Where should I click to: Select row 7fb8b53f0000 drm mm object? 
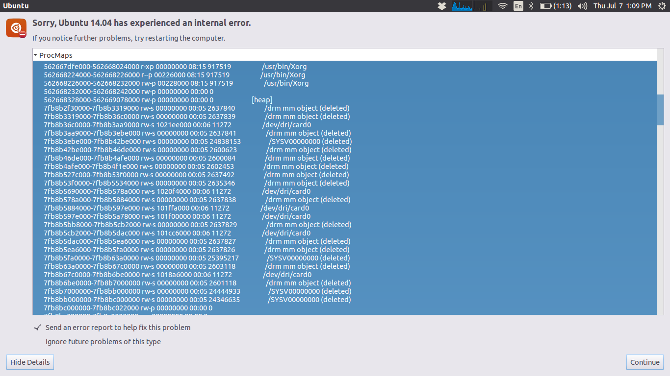coord(344,183)
